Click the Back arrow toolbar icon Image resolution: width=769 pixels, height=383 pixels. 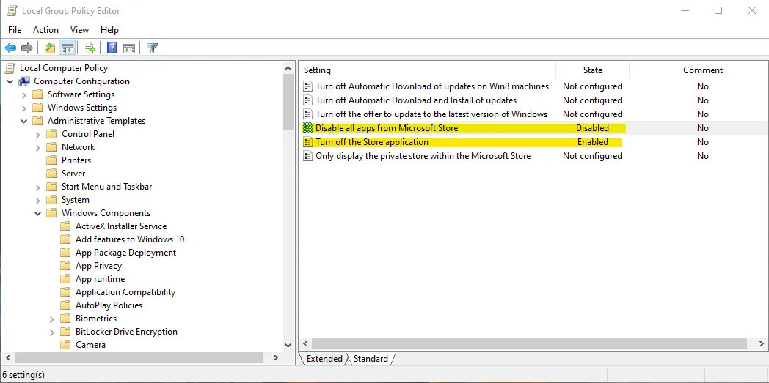(10, 48)
